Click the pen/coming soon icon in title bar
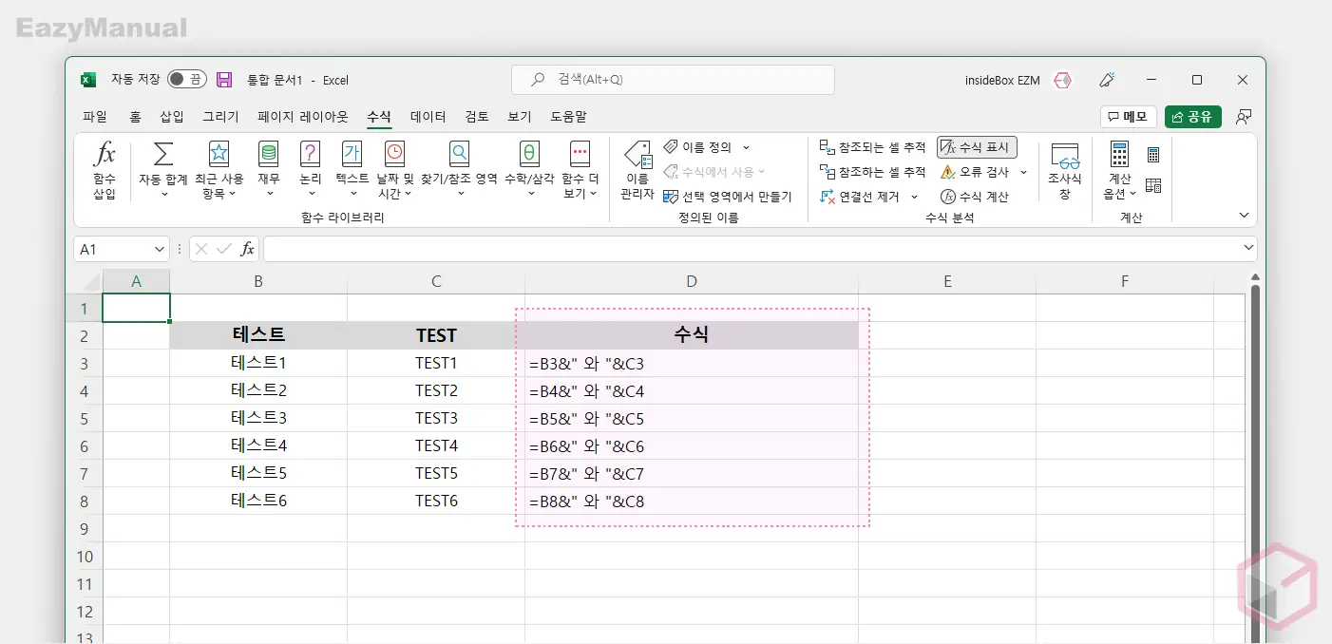 [x=1106, y=80]
